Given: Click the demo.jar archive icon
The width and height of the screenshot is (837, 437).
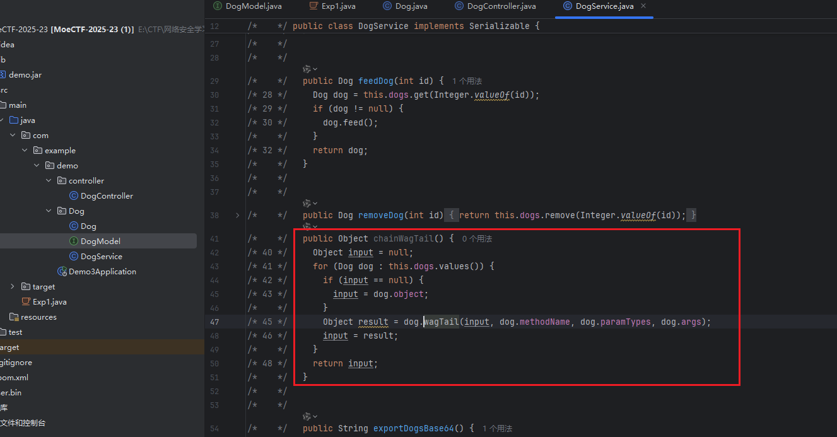Looking at the screenshot, I should point(2,75).
